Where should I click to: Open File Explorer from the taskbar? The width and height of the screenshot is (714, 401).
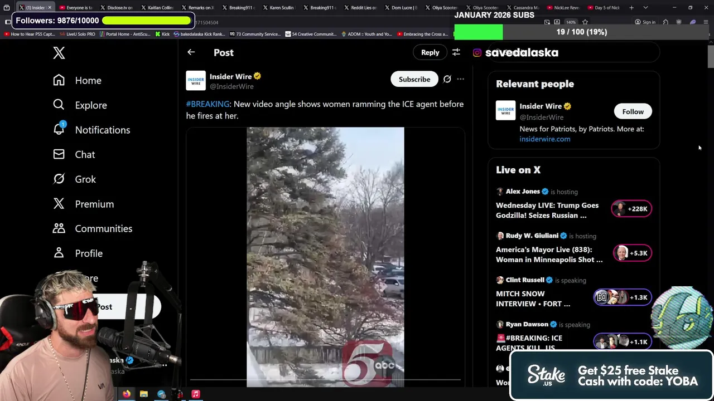pyautogui.click(x=144, y=394)
